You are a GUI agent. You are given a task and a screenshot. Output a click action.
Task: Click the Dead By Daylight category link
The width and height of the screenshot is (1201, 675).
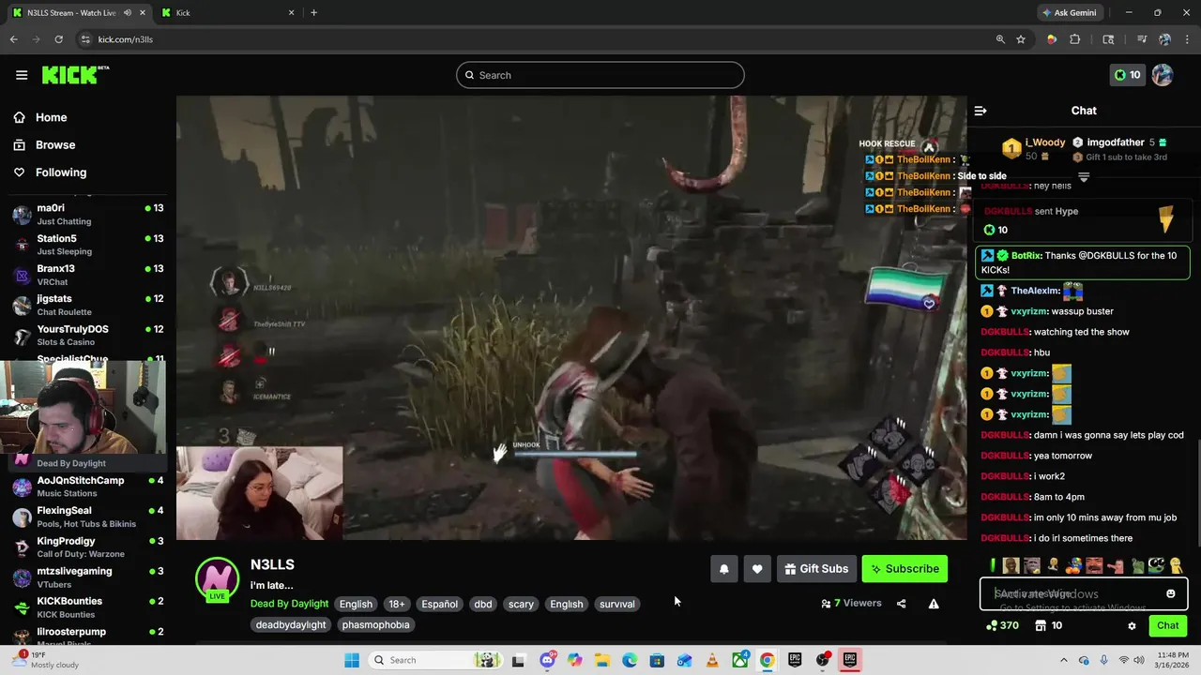point(289,604)
